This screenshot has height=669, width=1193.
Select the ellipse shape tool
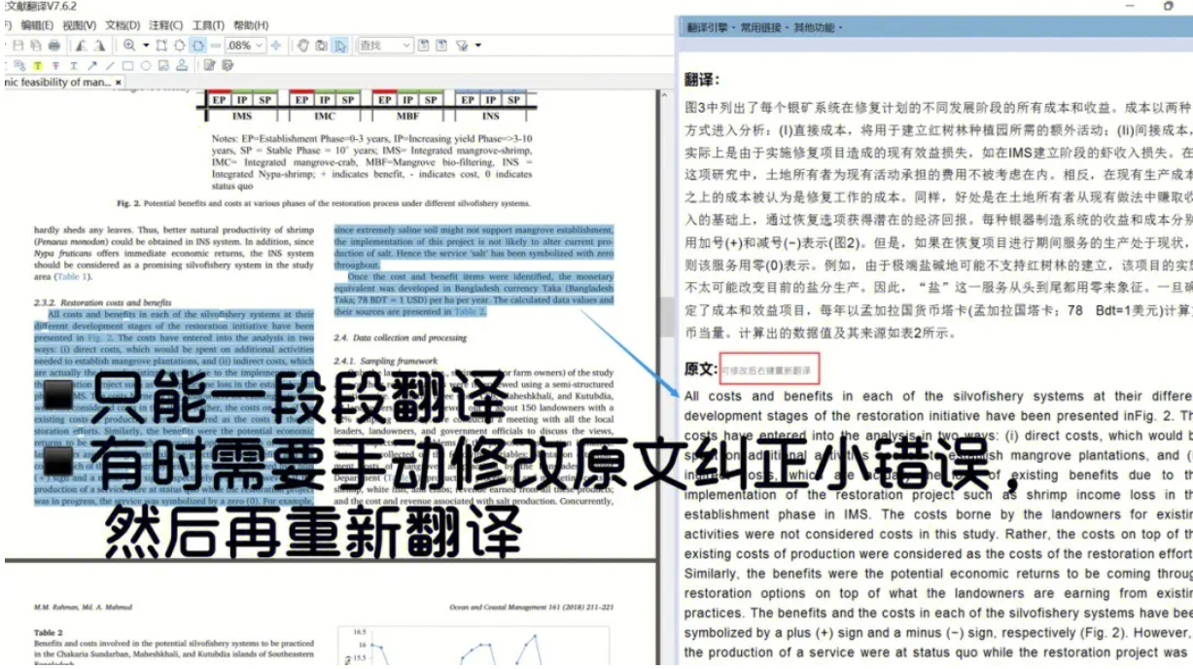tap(146, 65)
